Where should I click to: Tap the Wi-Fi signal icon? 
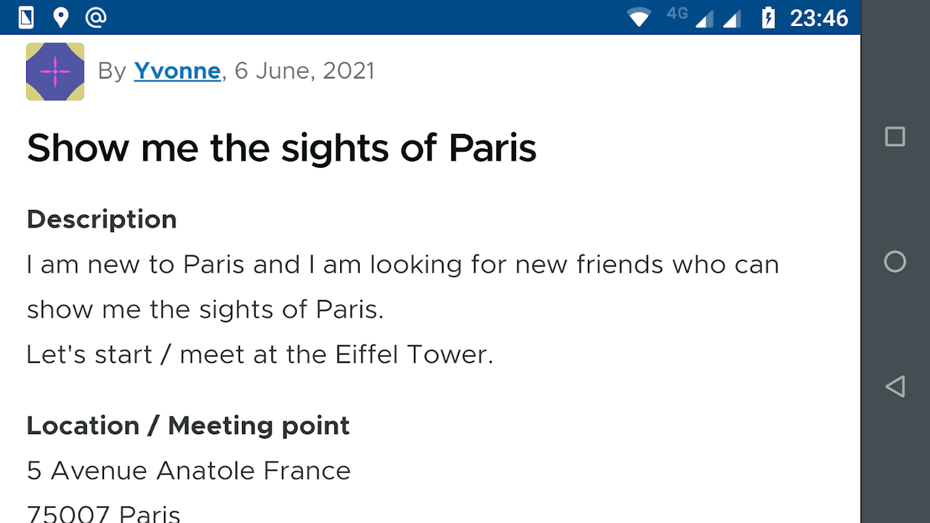click(x=638, y=18)
